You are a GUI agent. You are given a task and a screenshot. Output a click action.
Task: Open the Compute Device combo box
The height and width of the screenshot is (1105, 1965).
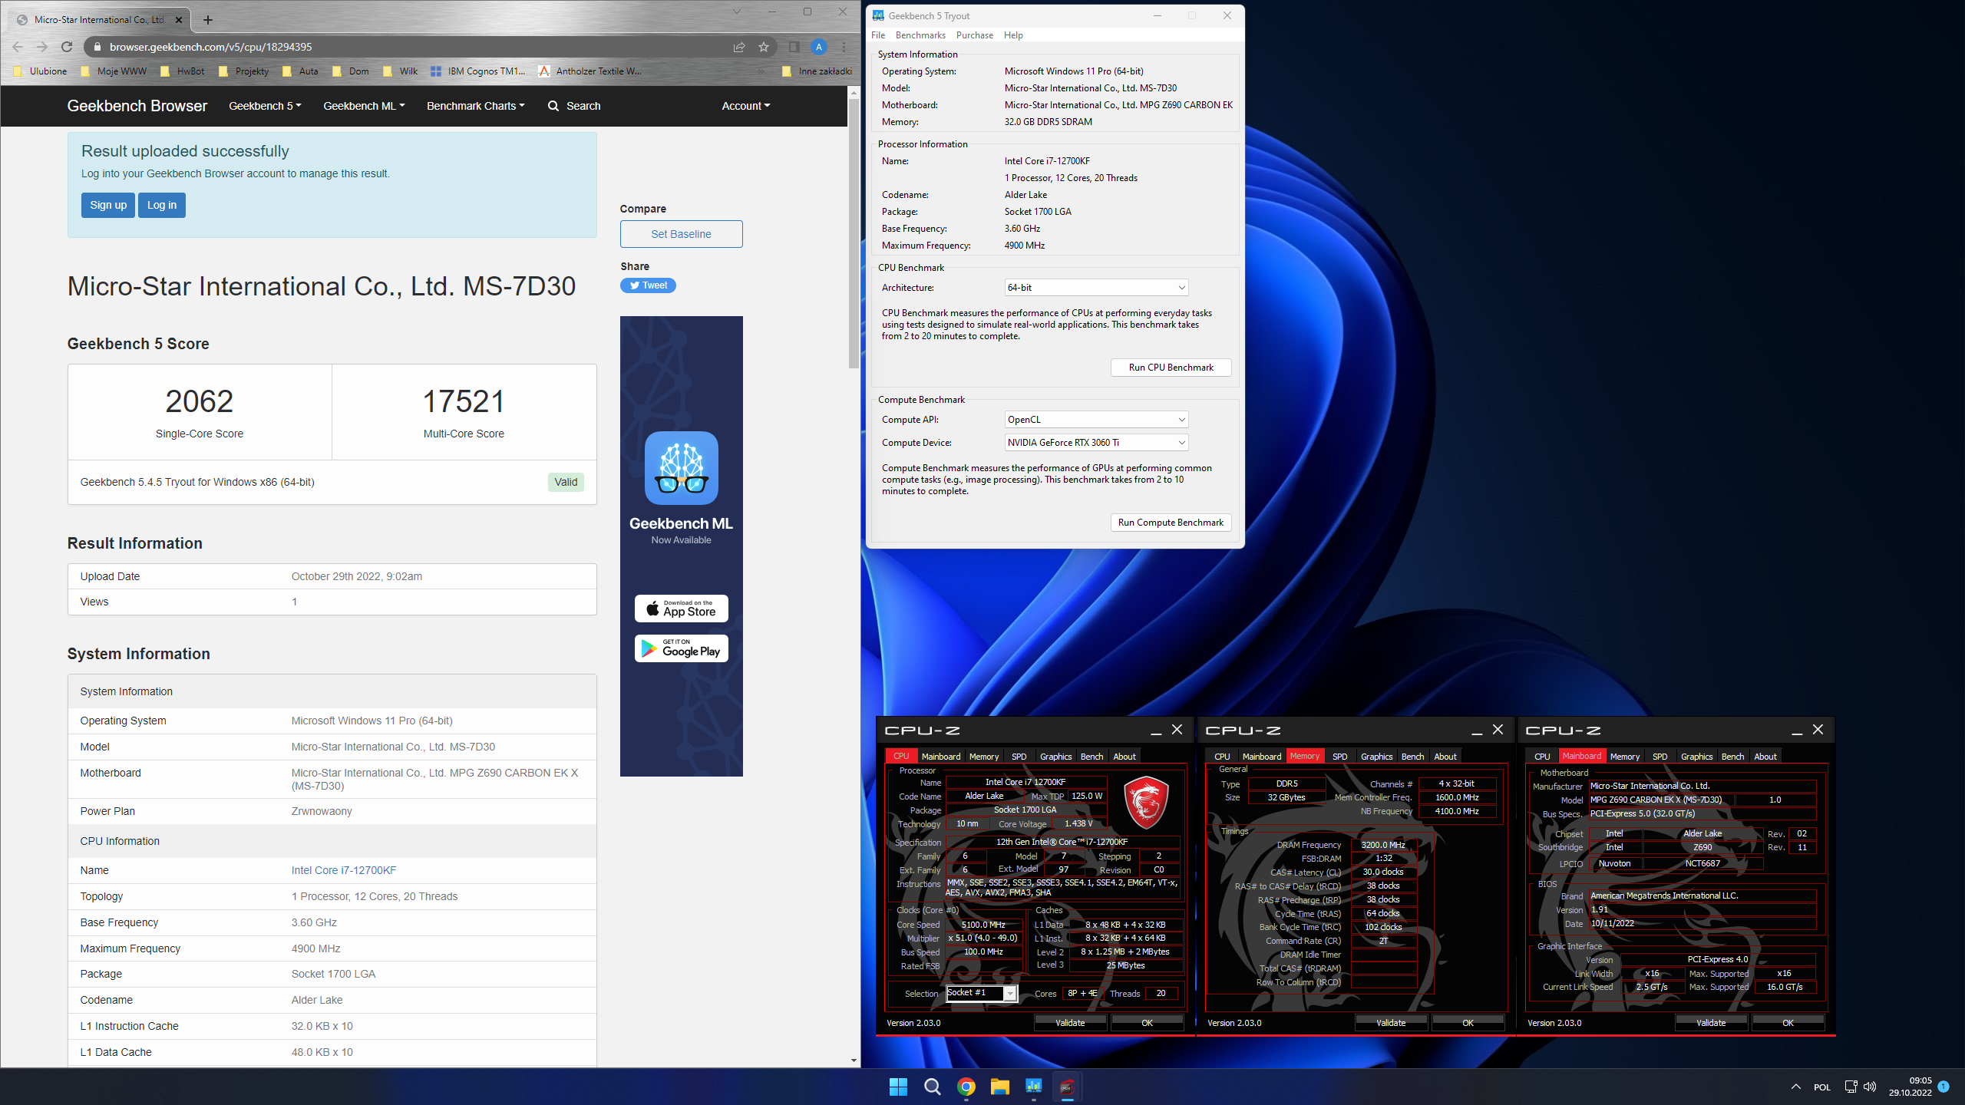(1096, 443)
